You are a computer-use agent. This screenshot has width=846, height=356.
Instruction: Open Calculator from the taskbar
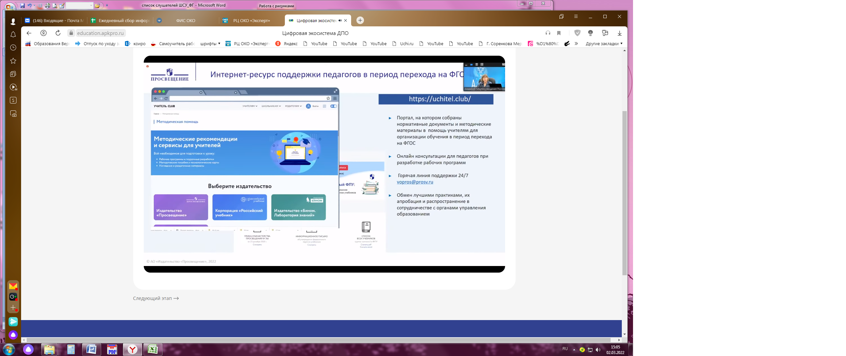[71, 349]
